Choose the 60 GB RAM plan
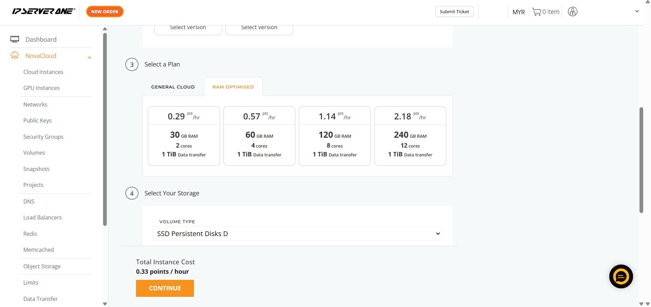The image size is (651, 307). 259,136
